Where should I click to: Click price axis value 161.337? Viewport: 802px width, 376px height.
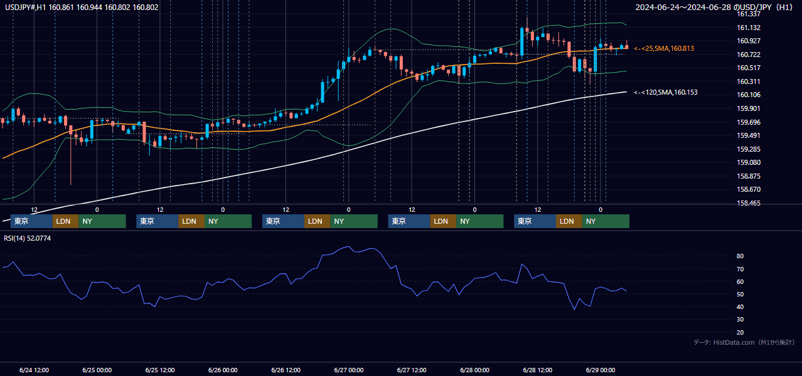pos(749,14)
